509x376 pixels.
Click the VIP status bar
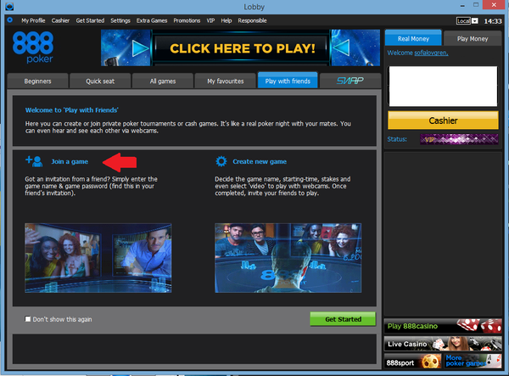pyautogui.click(x=459, y=139)
